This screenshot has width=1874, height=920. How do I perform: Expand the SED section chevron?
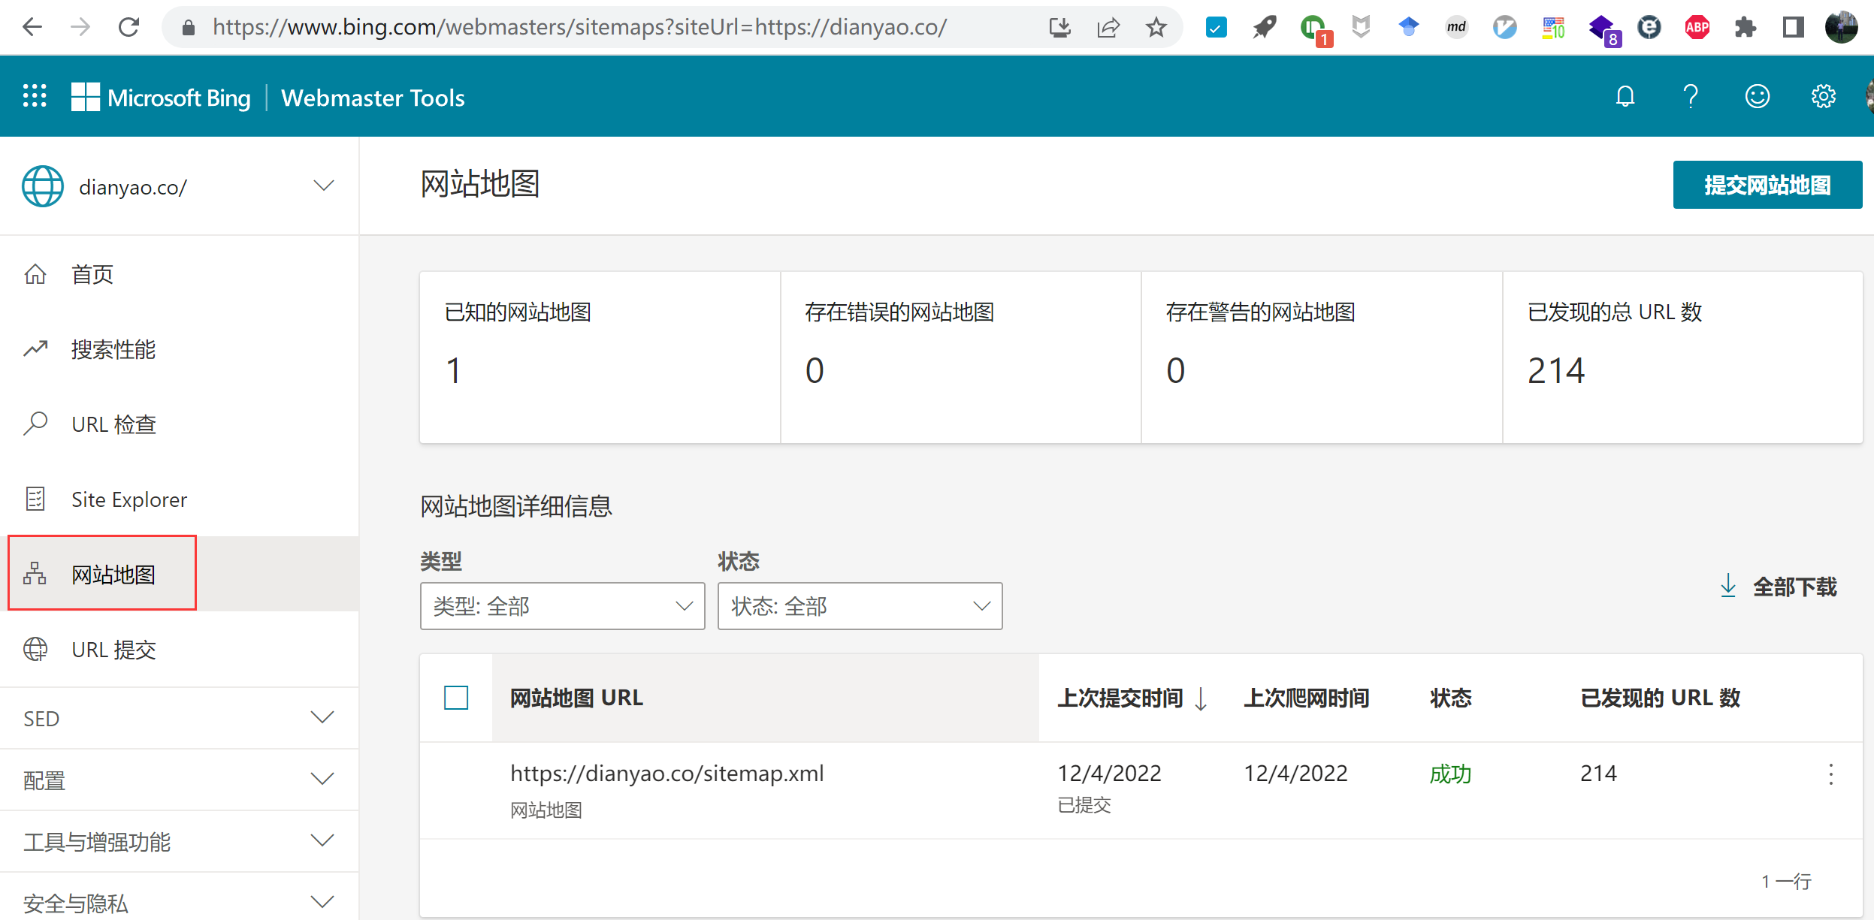coord(323,717)
